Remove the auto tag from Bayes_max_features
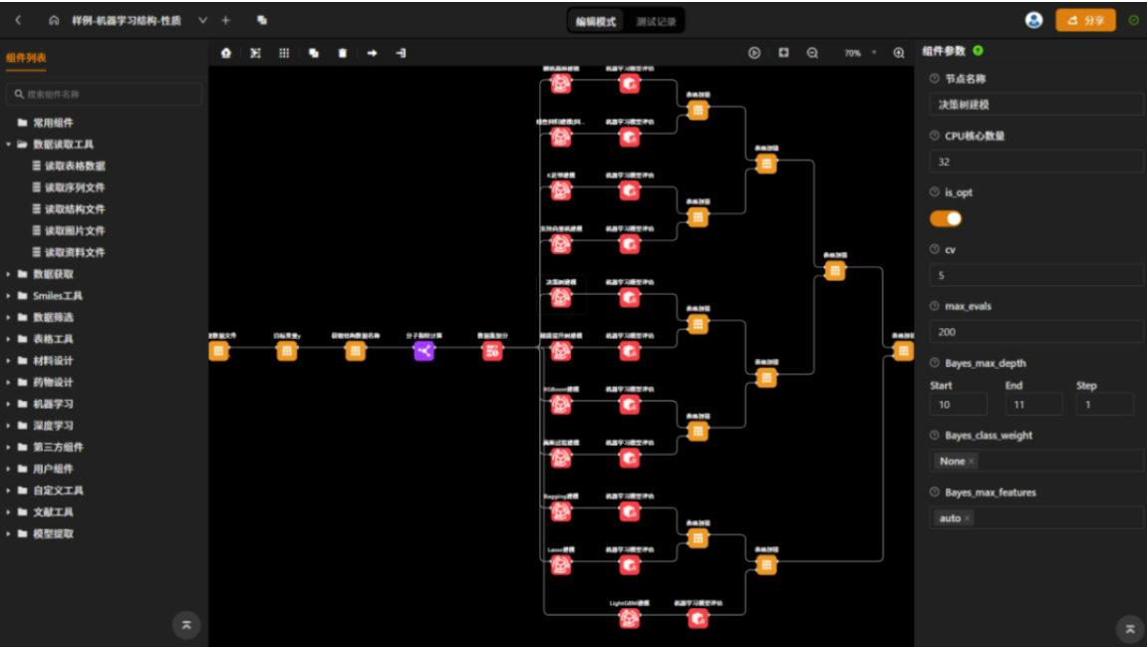This screenshot has width=1147, height=647. [968, 518]
